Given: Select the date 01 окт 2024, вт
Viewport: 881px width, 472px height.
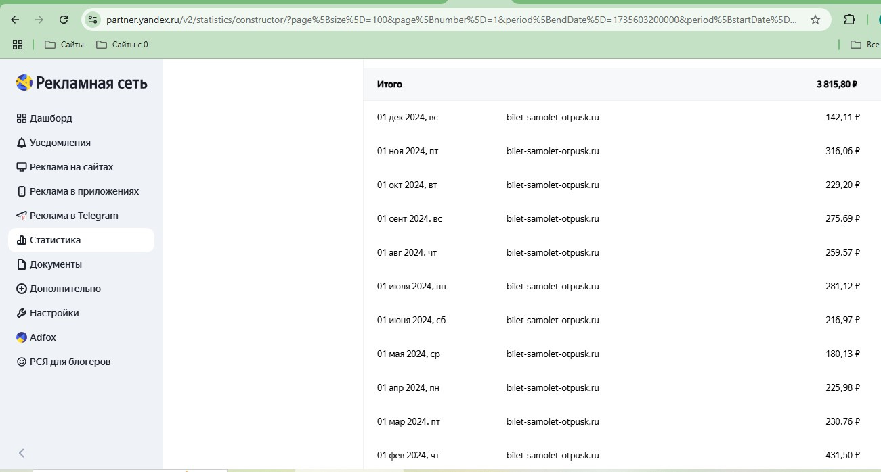Looking at the screenshot, I should point(408,185).
